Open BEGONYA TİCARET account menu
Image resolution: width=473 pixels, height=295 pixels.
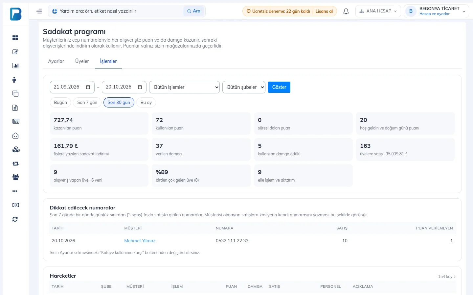(436, 11)
